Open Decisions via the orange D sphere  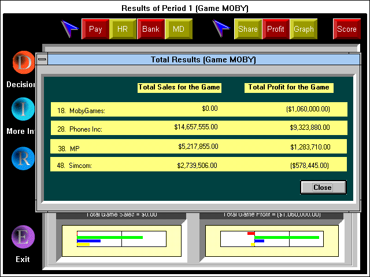click(24, 62)
